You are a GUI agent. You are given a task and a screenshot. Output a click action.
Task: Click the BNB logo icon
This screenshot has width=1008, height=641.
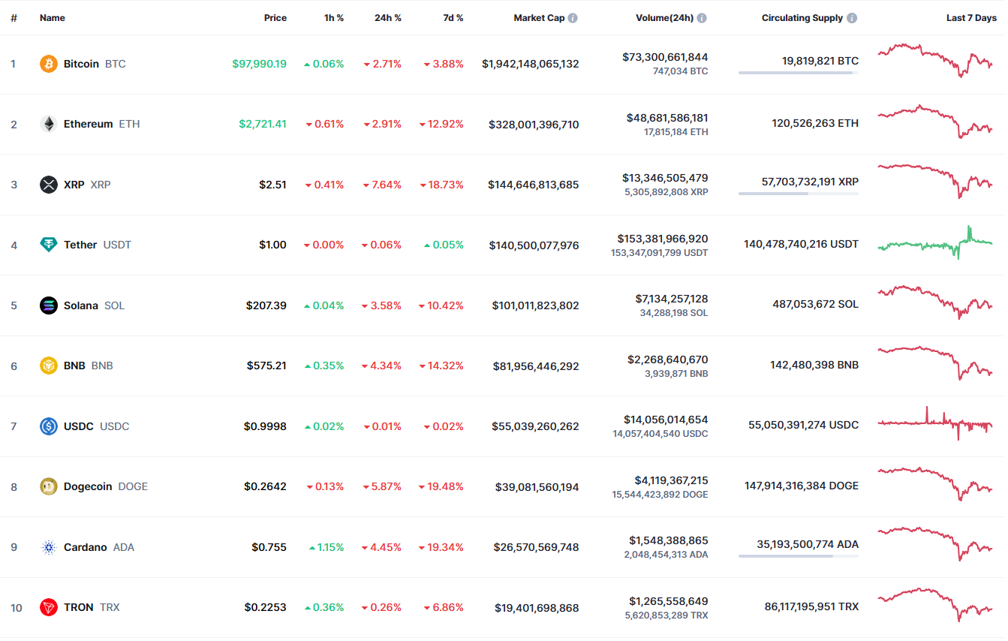coord(49,366)
